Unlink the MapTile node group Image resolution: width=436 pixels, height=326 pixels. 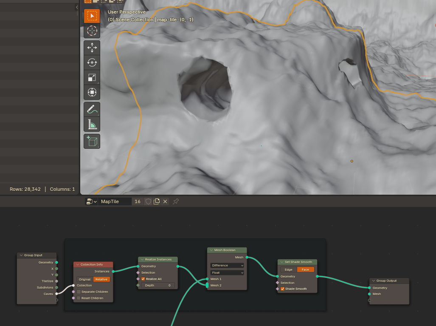click(x=165, y=201)
